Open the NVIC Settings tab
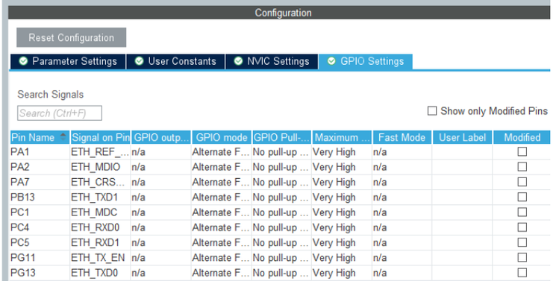The image size is (556, 281). click(272, 61)
